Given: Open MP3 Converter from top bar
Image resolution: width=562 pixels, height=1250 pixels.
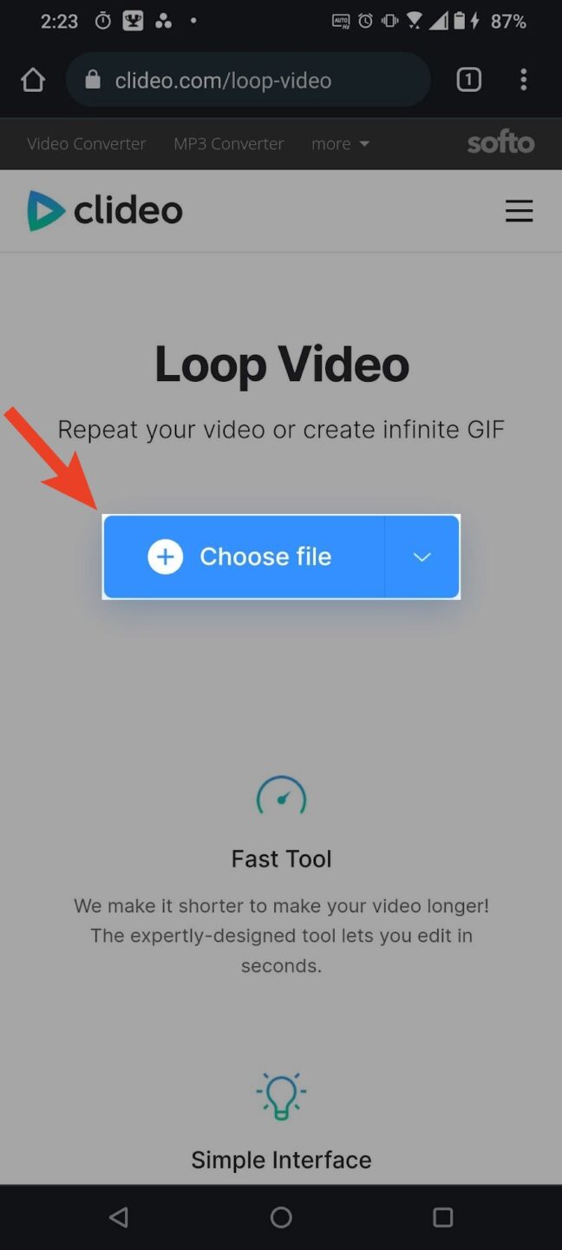Looking at the screenshot, I should pos(229,143).
